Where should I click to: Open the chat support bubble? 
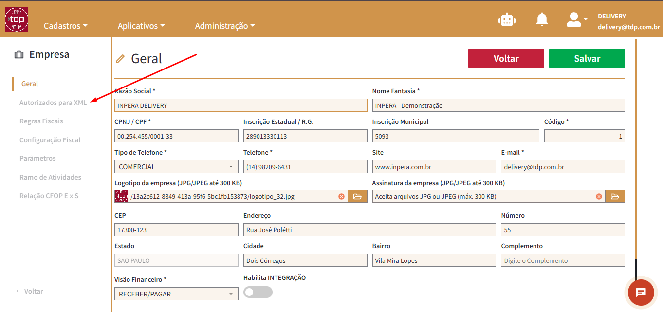coord(641,292)
